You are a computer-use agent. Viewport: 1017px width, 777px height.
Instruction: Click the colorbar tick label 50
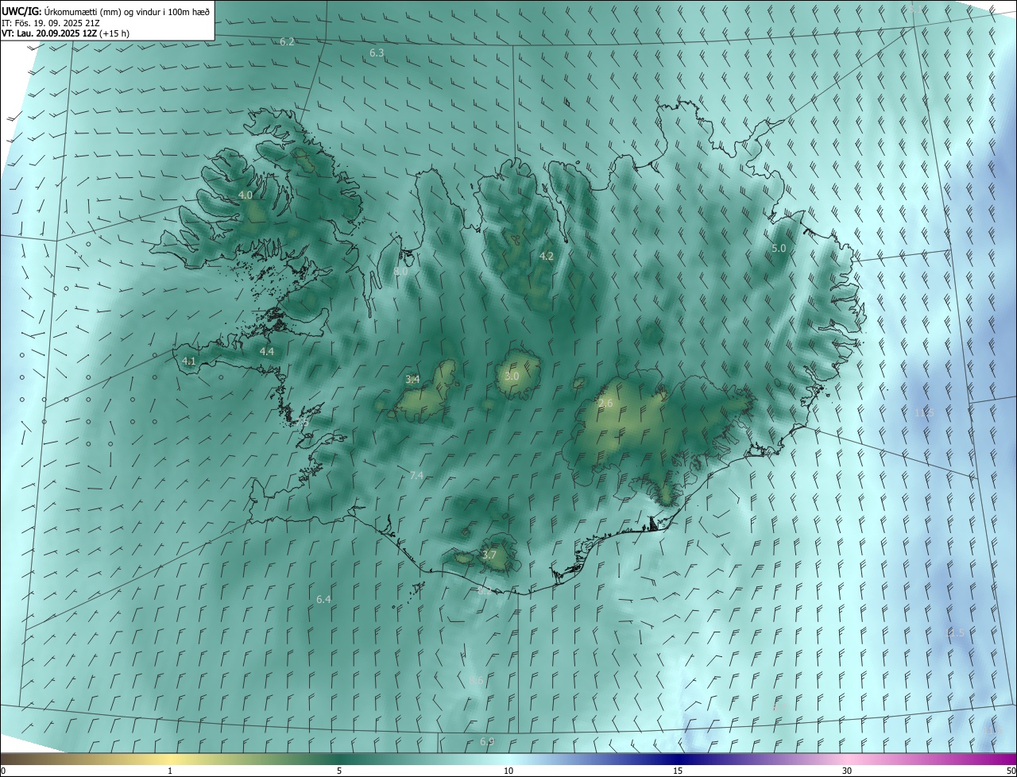click(1011, 771)
